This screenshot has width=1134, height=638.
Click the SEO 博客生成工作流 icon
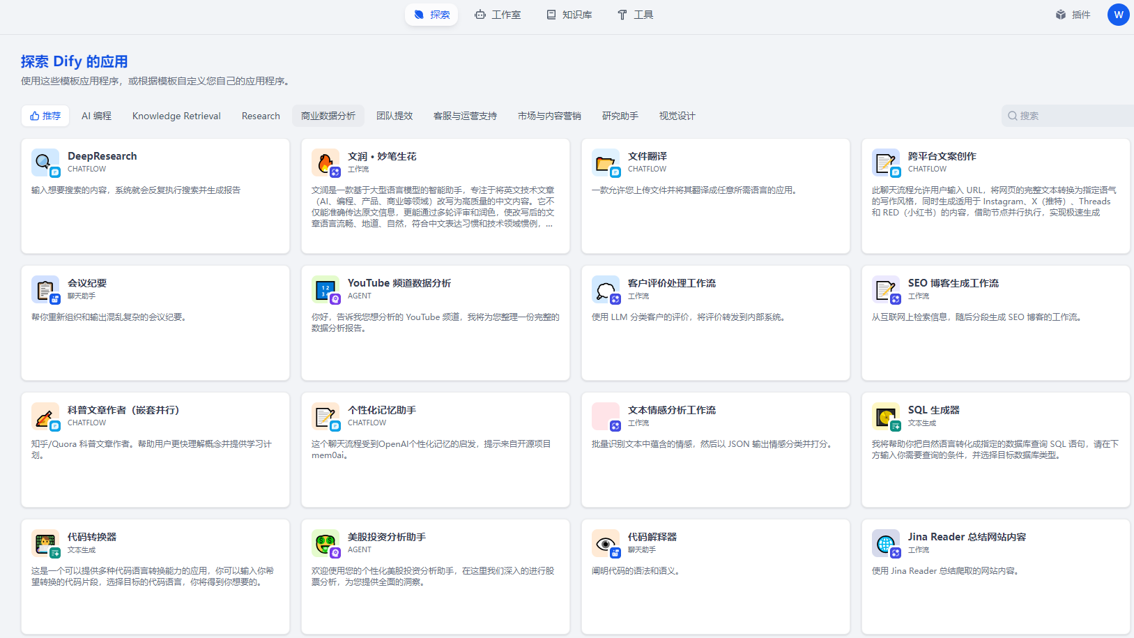pyautogui.click(x=886, y=289)
